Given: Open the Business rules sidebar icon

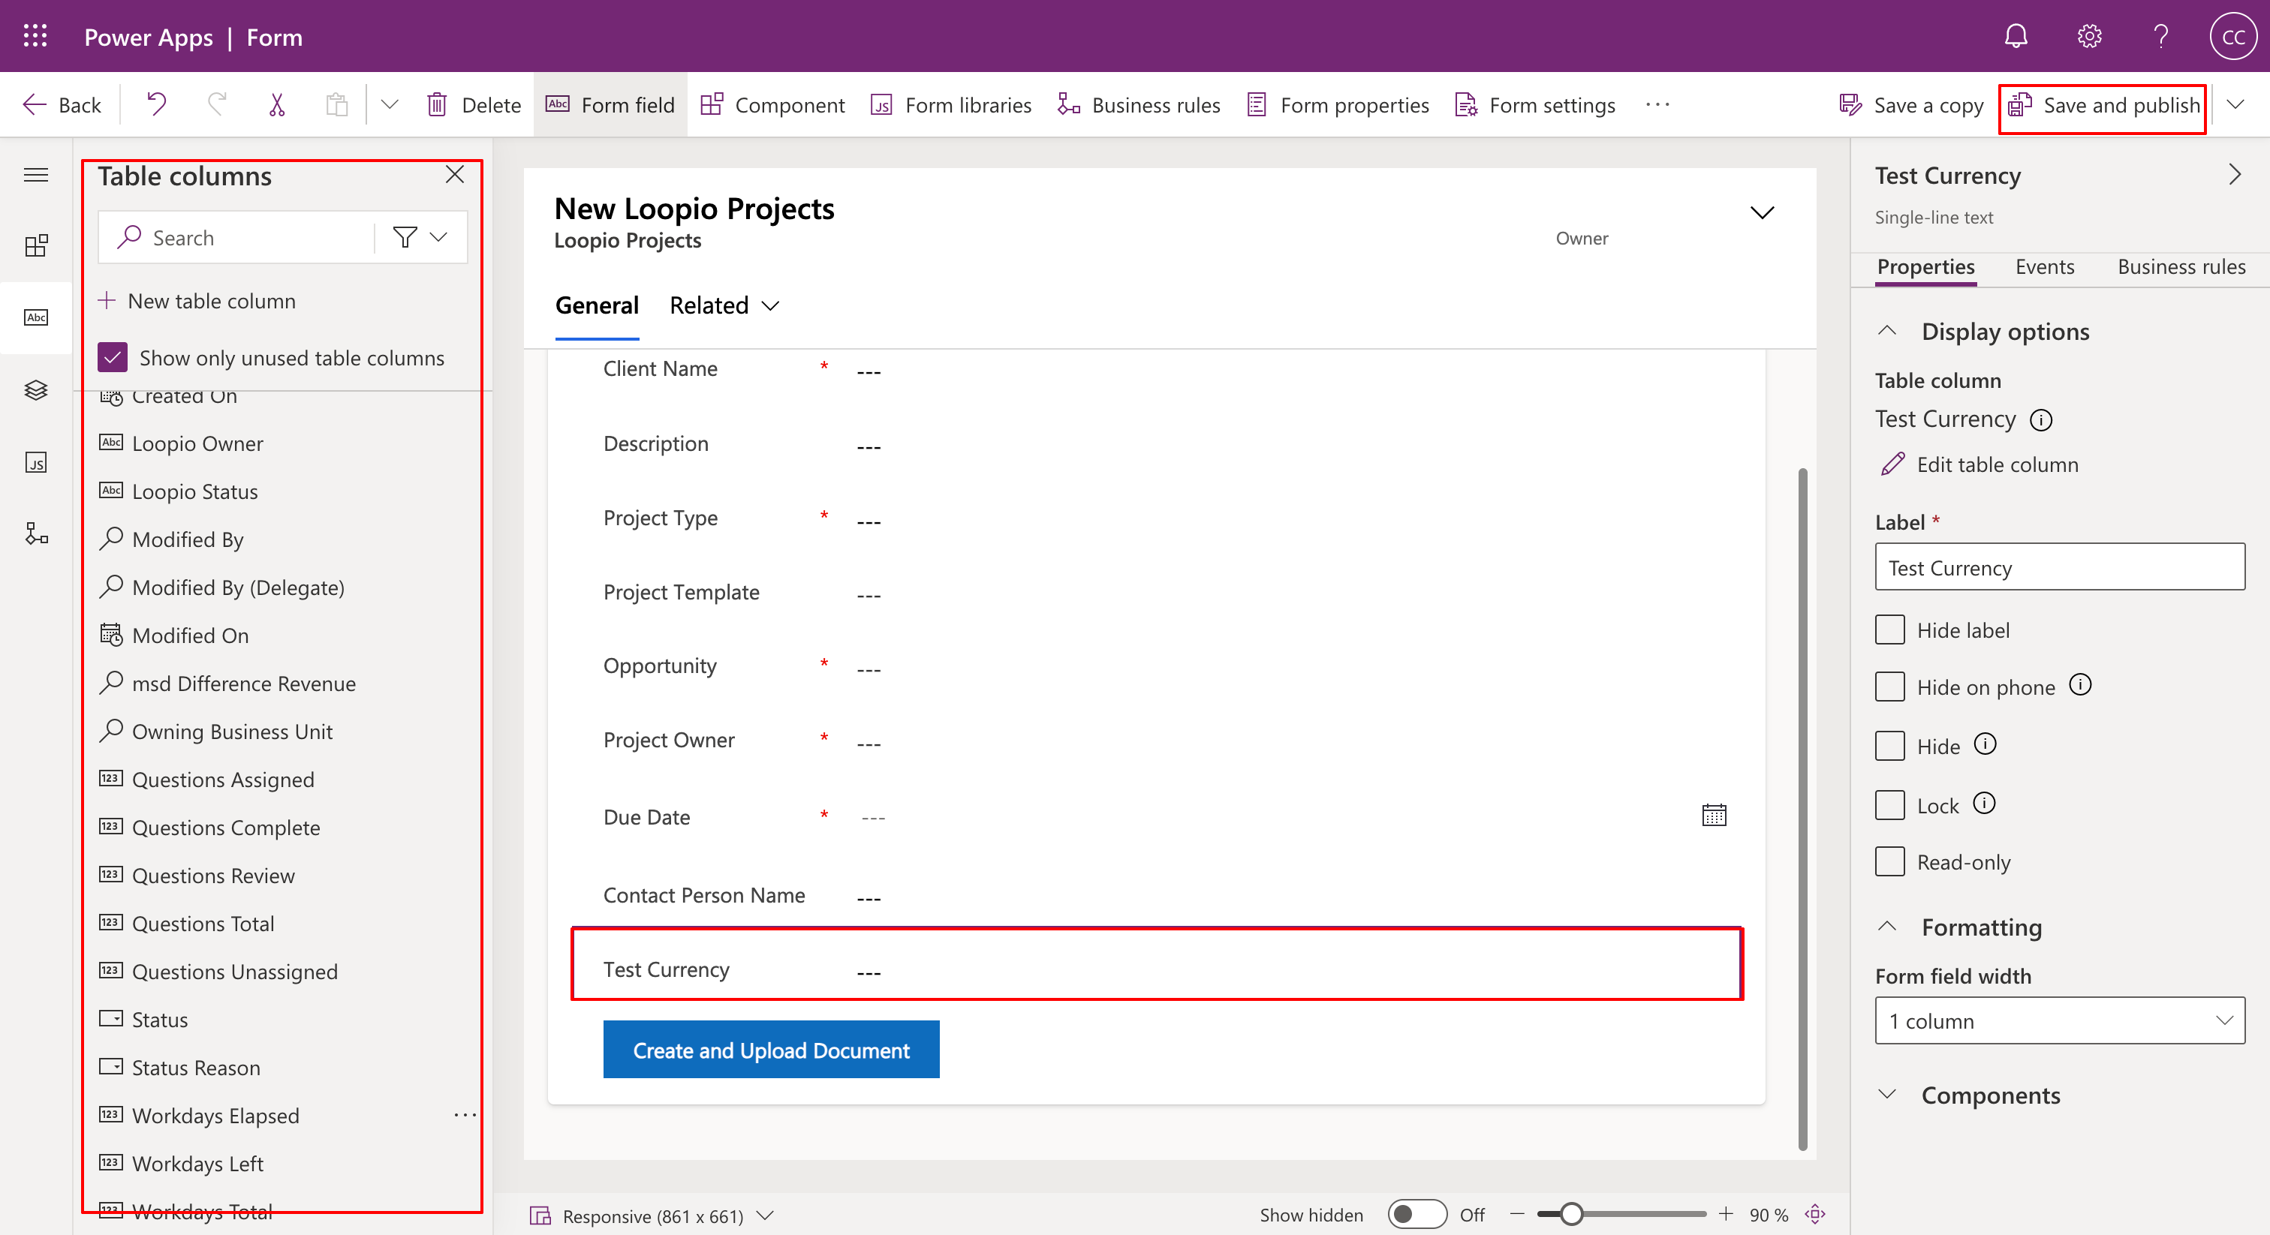Looking at the screenshot, I should pos(36,533).
